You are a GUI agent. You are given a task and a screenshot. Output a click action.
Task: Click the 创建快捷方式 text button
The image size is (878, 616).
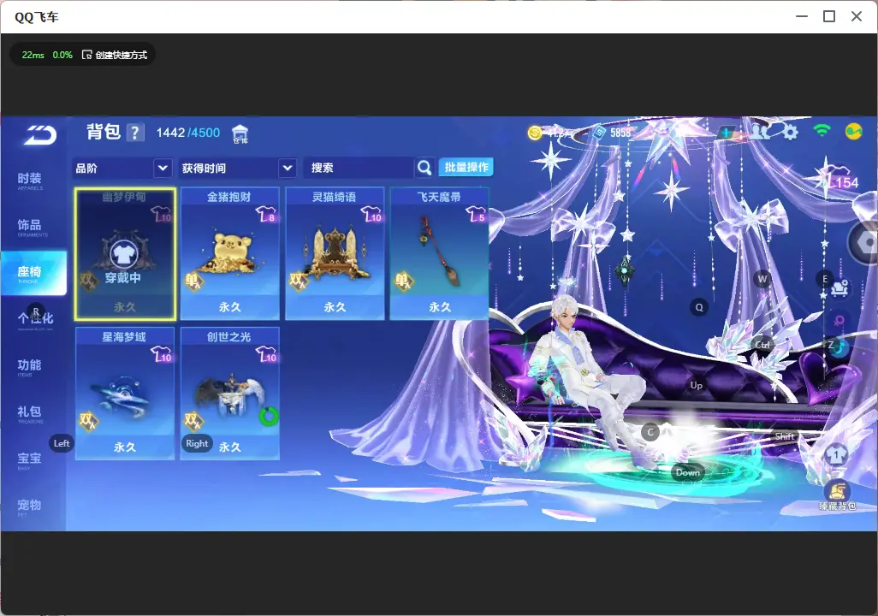(121, 55)
